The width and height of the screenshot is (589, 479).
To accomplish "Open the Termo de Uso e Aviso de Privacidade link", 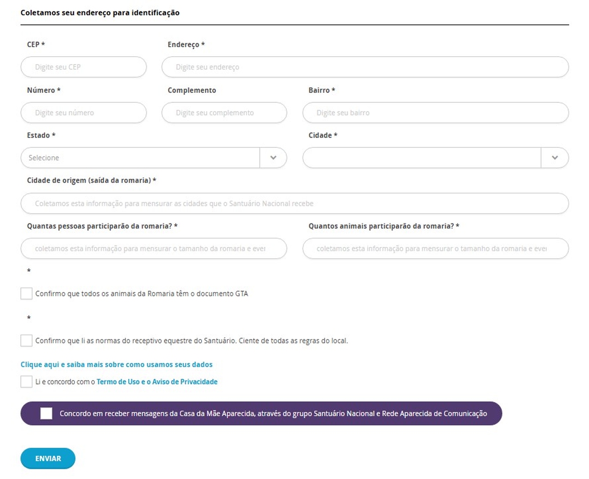I will pos(157,382).
